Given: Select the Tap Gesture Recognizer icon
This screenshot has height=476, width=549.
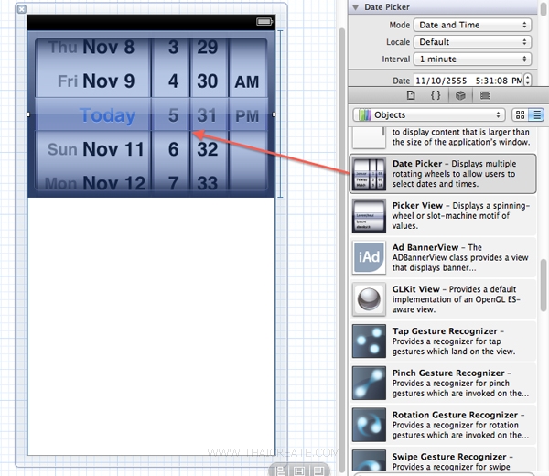Looking at the screenshot, I should pyautogui.click(x=369, y=341).
